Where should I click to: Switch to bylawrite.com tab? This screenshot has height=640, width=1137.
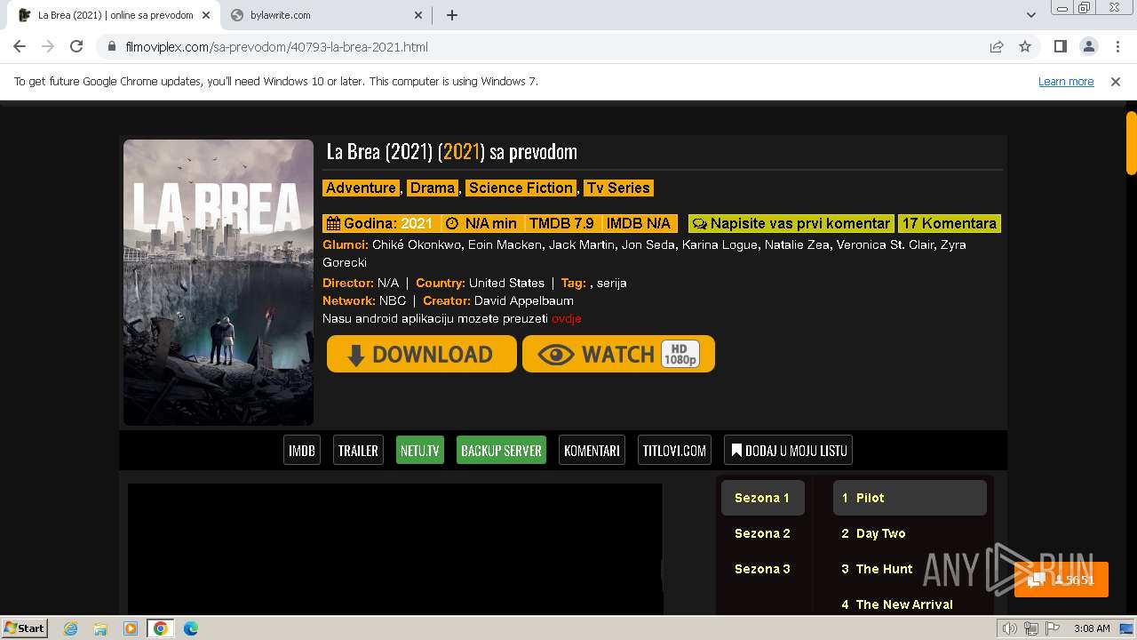pyautogui.click(x=326, y=15)
